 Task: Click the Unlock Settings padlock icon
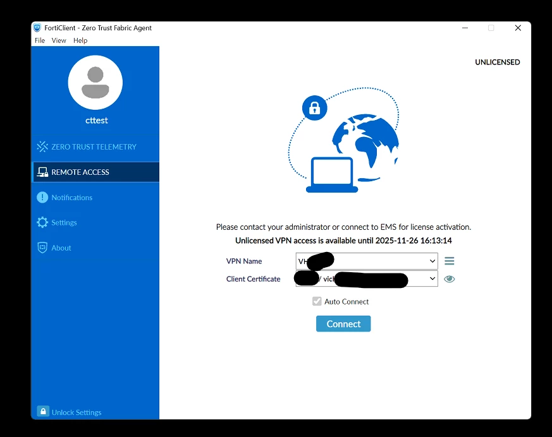(x=43, y=411)
